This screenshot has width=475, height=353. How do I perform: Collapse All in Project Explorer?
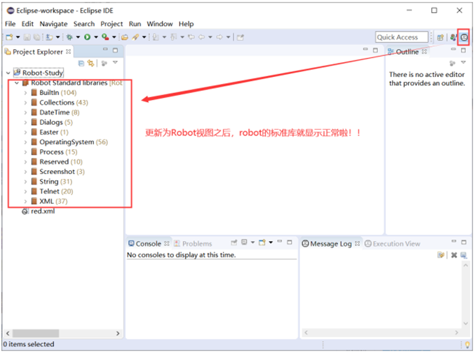pos(81,63)
